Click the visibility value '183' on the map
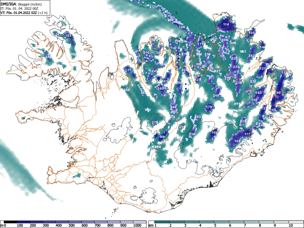Screen dimensions: 304x228 click(259, 93)
